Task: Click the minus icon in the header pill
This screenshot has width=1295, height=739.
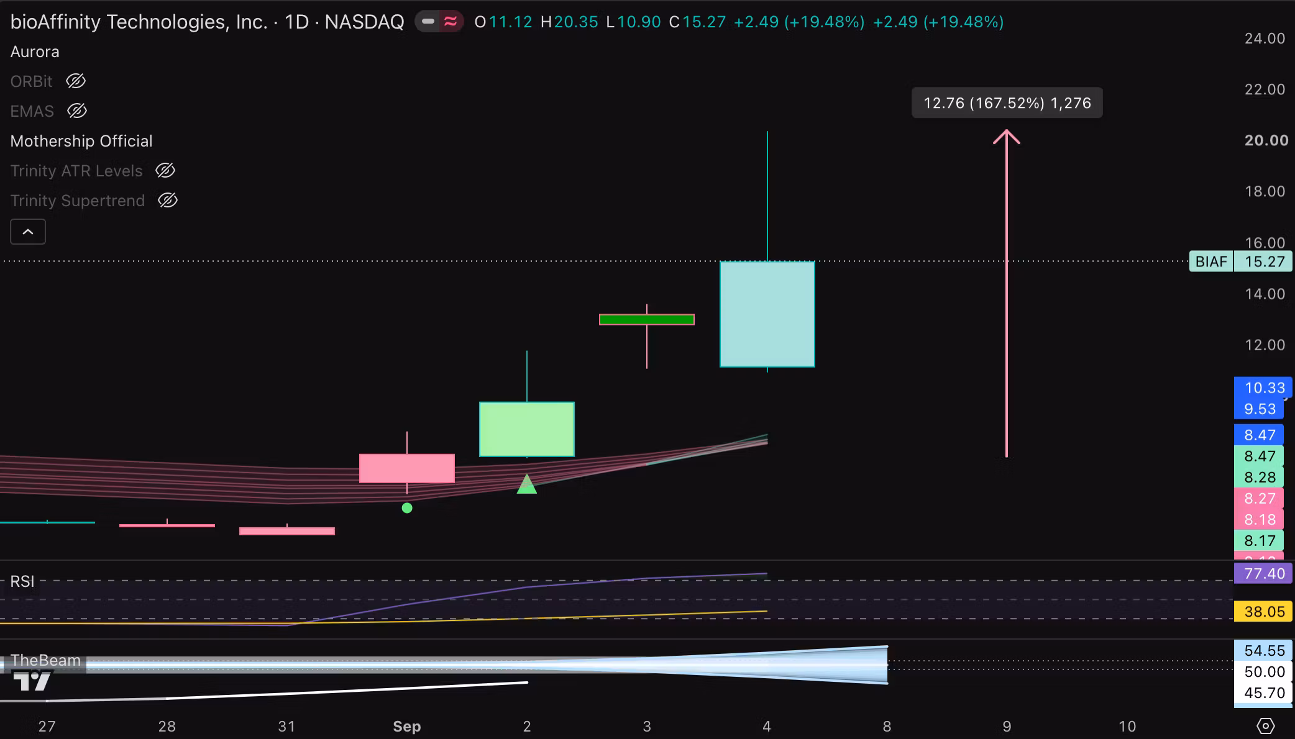Action: (428, 22)
